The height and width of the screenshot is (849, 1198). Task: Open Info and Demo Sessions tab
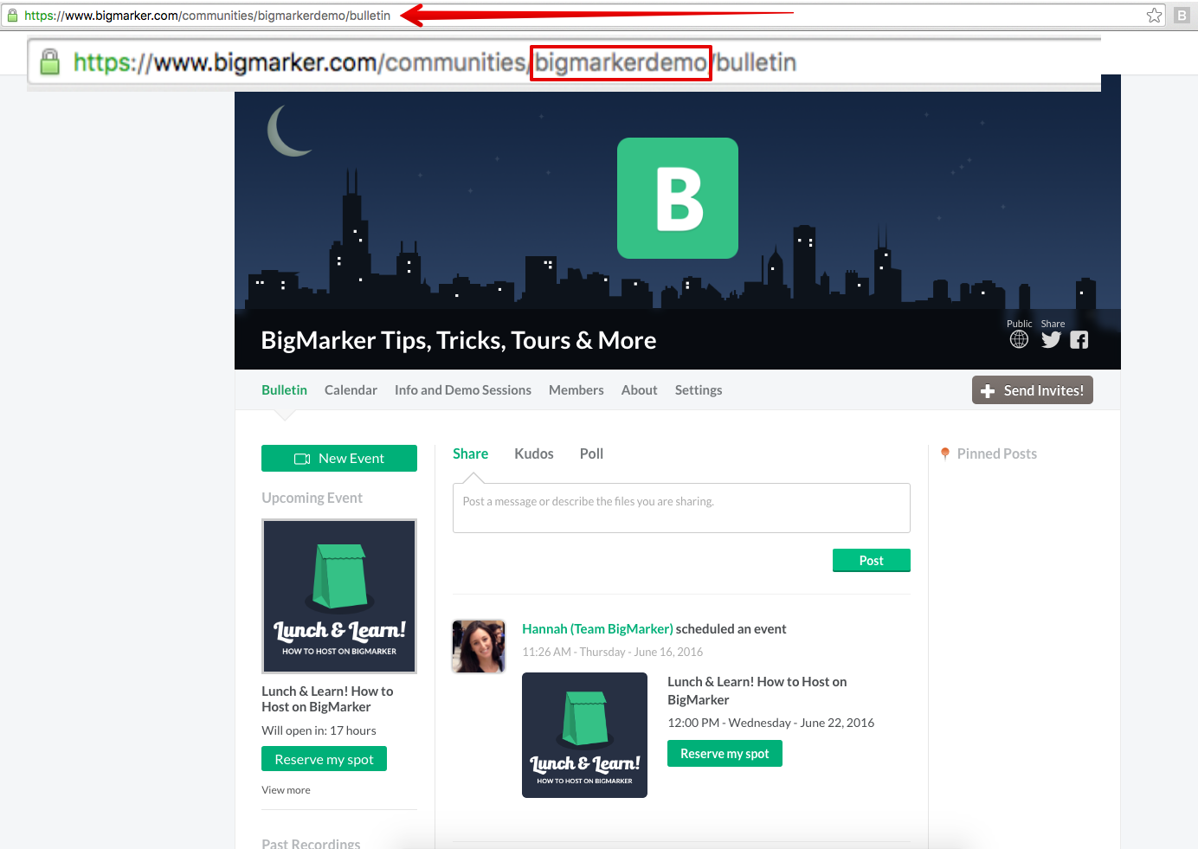[463, 390]
